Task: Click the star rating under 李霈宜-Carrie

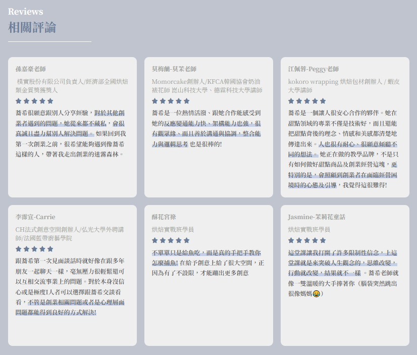Action: (34, 249)
